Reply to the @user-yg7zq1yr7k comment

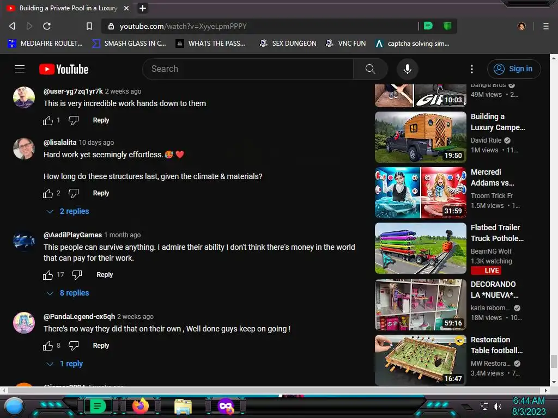tap(101, 120)
